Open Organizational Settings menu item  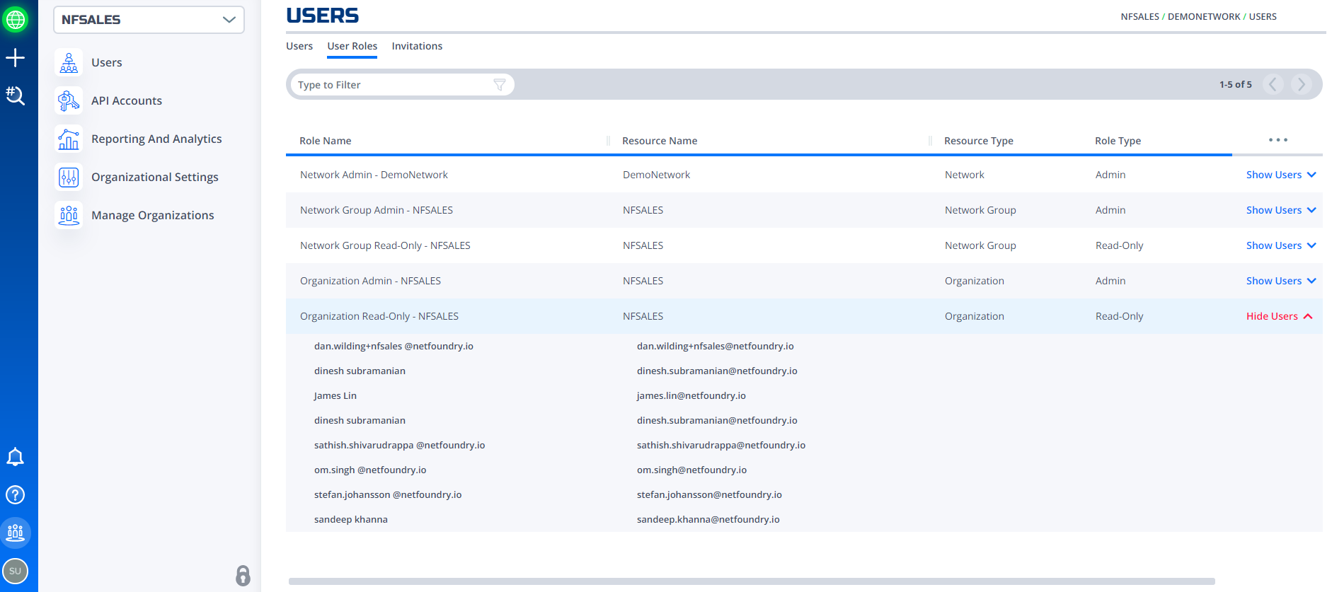coord(155,177)
